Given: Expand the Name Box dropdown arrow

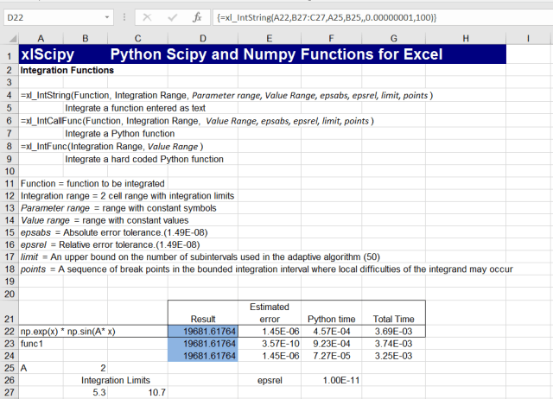Looking at the screenshot, I should click(x=107, y=17).
